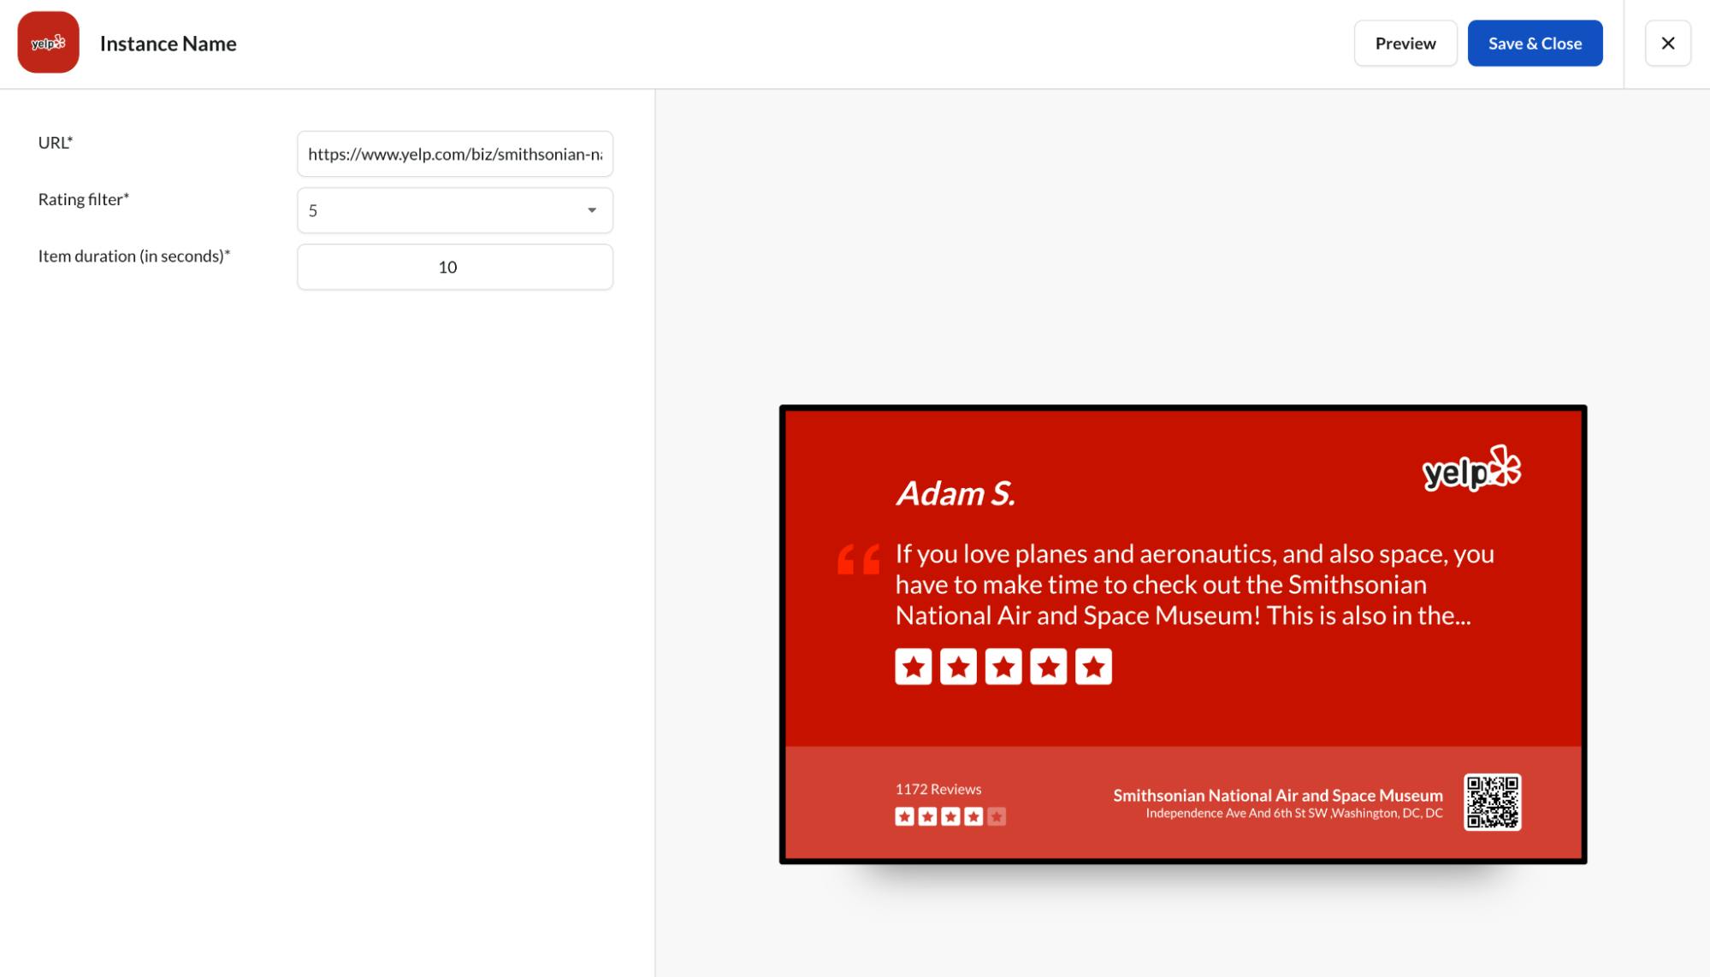Click the Independence Ave address line
This screenshot has width=1710, height=977.
[1294, 813]
